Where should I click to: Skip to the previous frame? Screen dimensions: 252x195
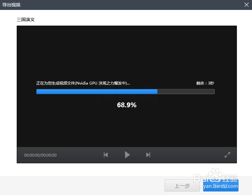tap(106, 155)
